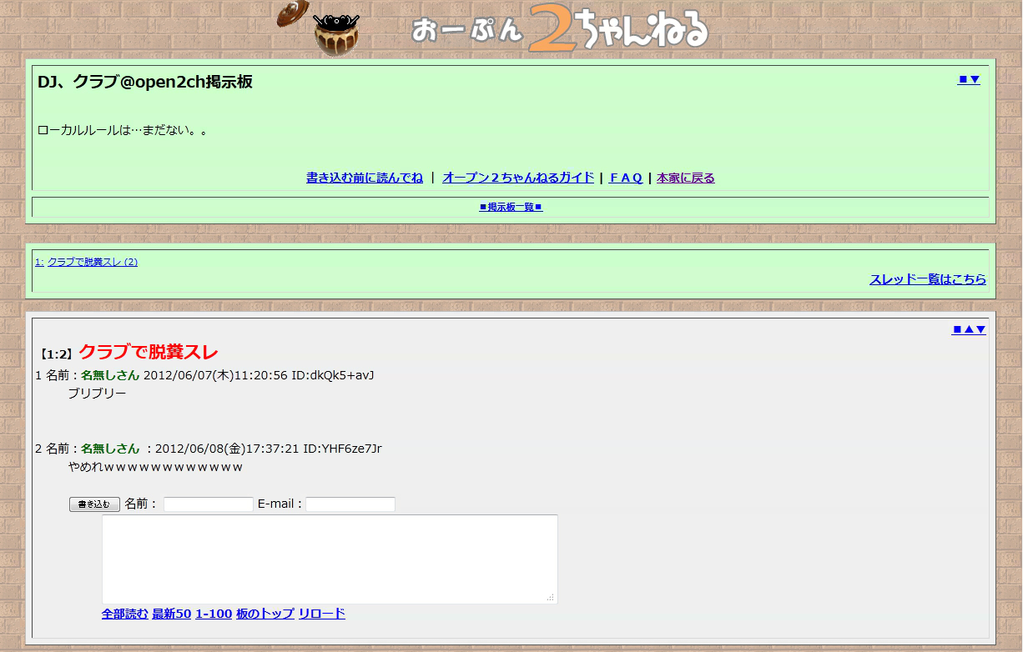Open 書き込む前に読んでね link
1023x652 pixels.
coord(365,178)
